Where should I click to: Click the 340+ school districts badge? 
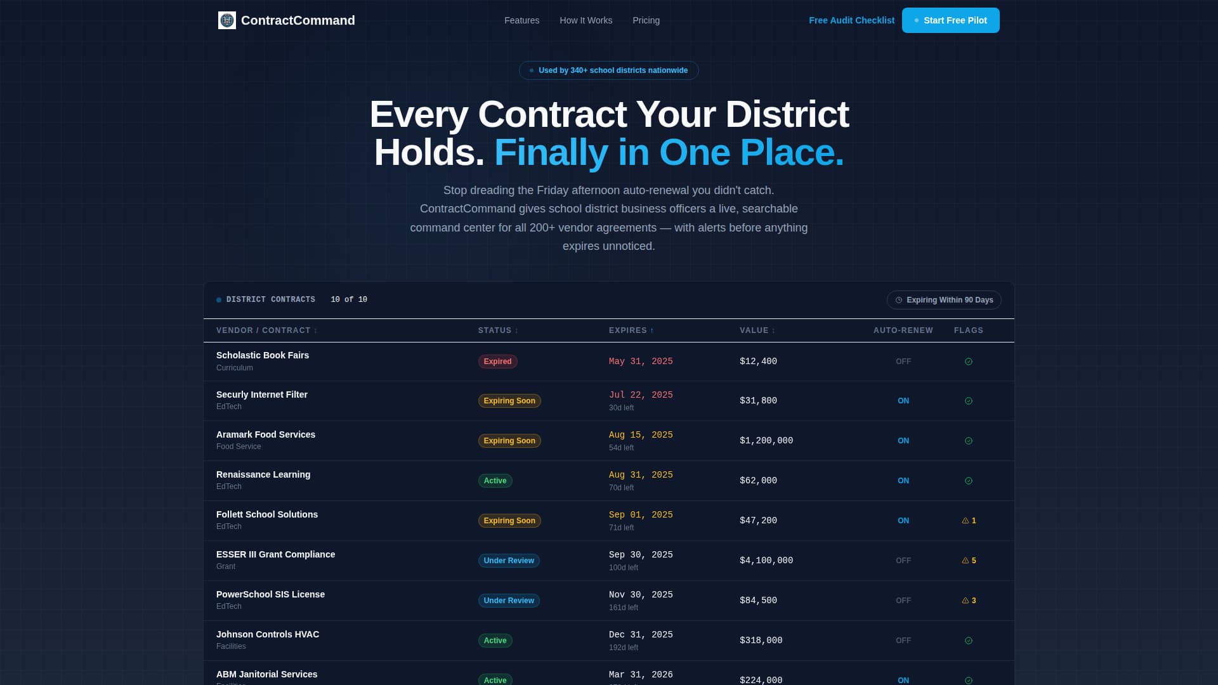pyautogui.click(x=608, y=70)
